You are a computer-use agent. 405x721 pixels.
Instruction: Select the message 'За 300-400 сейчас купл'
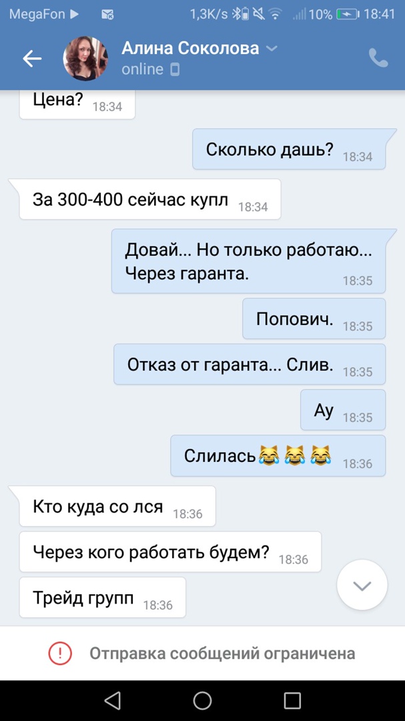[x=149, y=200]
